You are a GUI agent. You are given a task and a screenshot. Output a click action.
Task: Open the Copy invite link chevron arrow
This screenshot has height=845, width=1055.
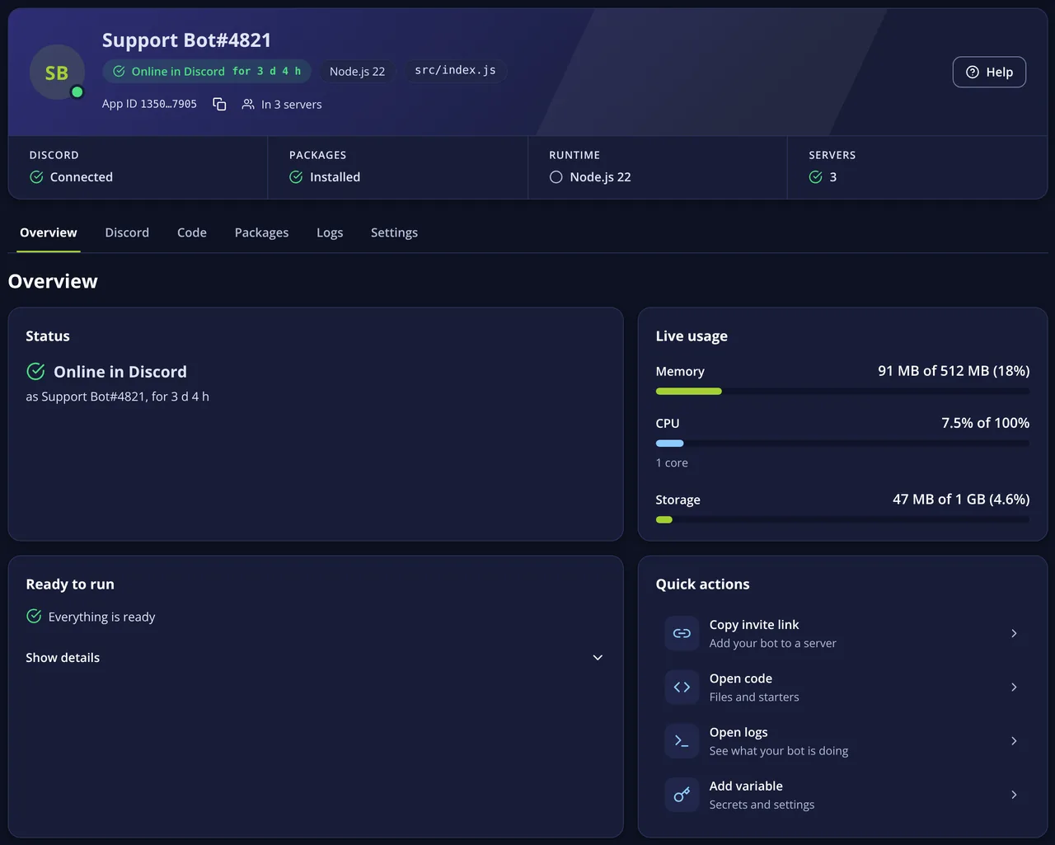(1014, 633)
